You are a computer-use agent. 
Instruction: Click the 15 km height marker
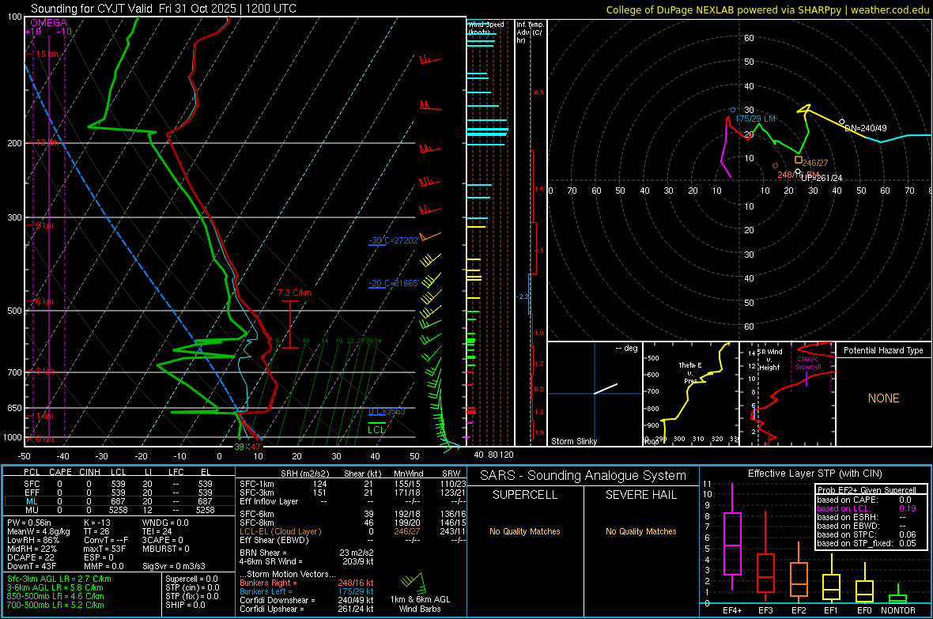(x=47, y=54)
